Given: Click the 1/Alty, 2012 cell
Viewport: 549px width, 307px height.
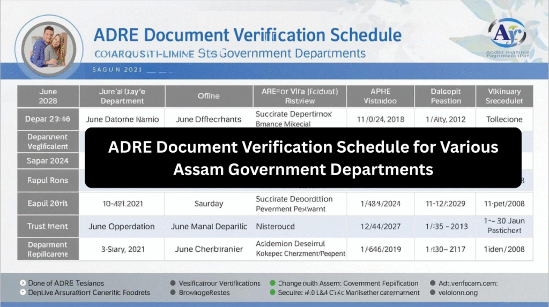Looking at the screenshot, I should point(446,119).
